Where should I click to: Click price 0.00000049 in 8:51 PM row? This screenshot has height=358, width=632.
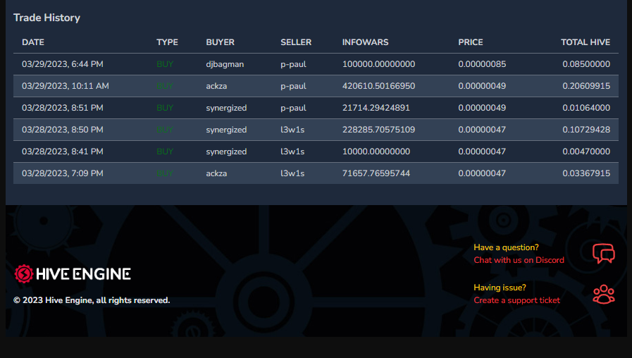(482, 108)
